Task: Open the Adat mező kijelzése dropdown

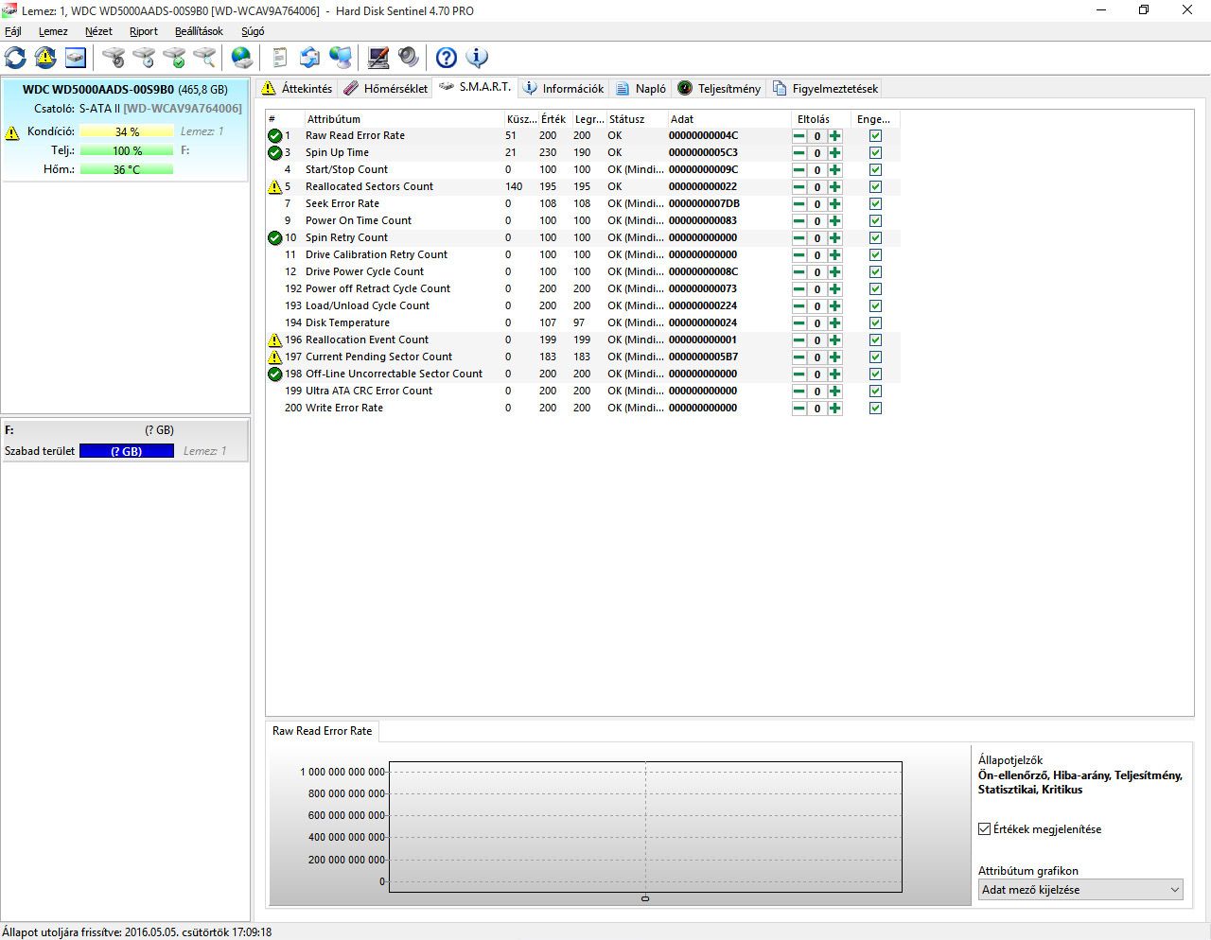Action: [1080, 890]
